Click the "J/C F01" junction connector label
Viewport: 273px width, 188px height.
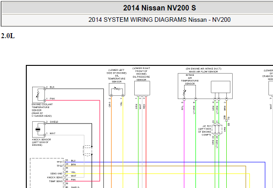pyautogui.click(x=205, y=130)
